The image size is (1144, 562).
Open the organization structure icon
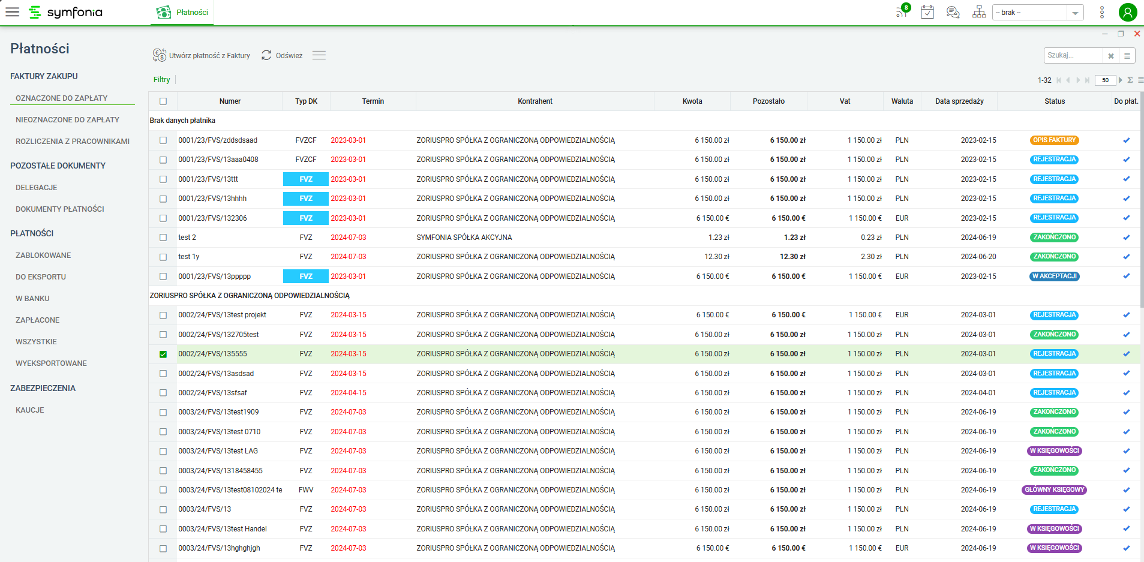tap(979, 12)
